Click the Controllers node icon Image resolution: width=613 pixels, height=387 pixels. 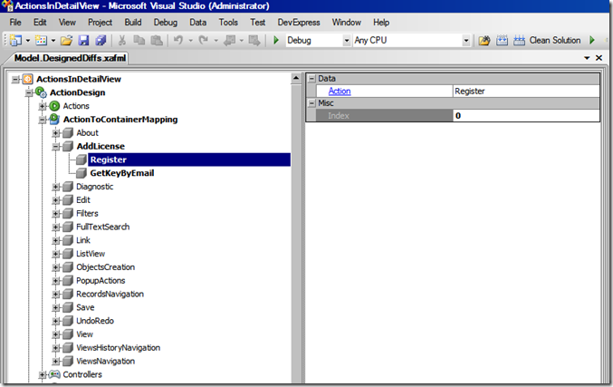tap(54, 374)
